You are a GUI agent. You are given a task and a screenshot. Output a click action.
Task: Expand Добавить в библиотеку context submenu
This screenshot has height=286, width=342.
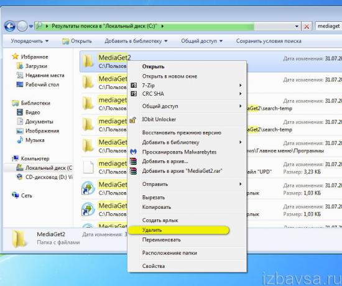(187, 142)
